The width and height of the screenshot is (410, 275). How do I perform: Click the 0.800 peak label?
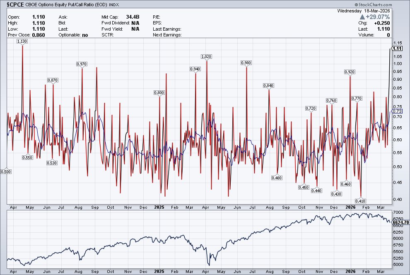(x=159, y=92)
